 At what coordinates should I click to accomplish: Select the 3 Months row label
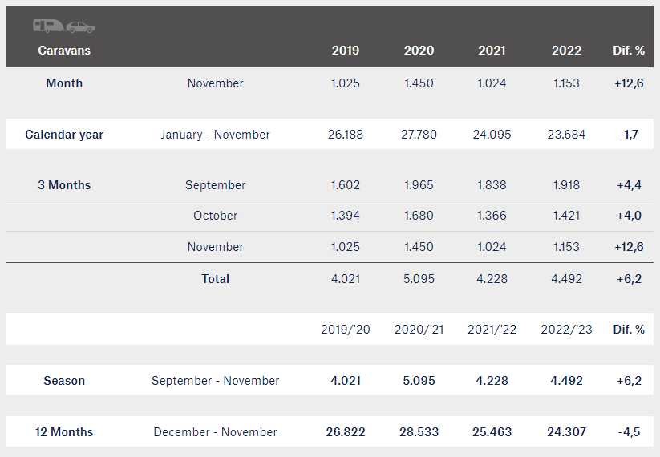64,185
